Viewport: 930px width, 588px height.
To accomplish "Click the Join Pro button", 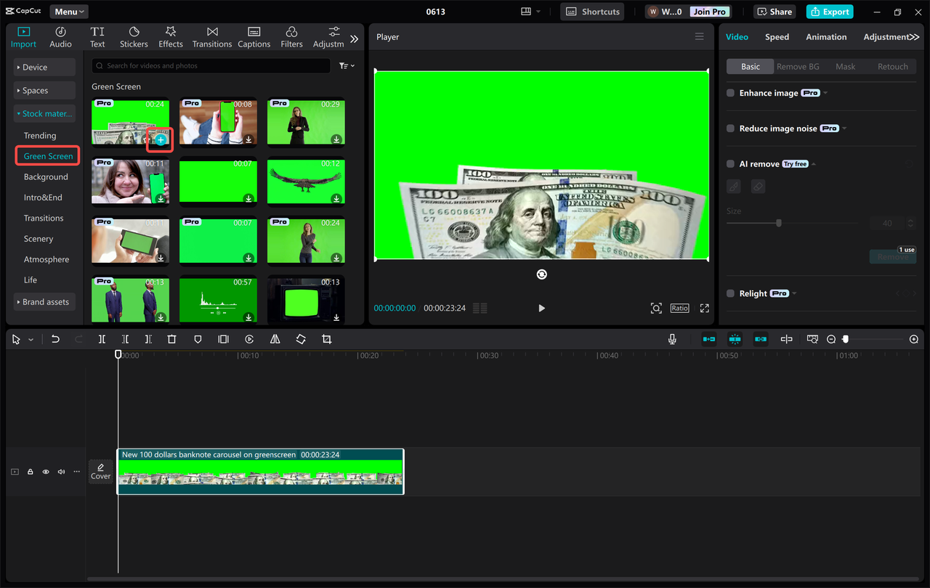I will (708, 11).
